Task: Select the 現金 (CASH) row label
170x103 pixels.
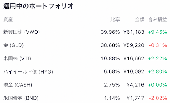Action: [x=18, y=85]
